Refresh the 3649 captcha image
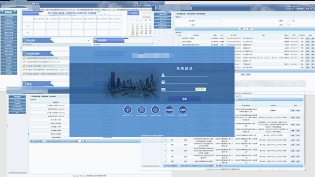The width and height of the screenshot is (315, 177). (200, 89)
